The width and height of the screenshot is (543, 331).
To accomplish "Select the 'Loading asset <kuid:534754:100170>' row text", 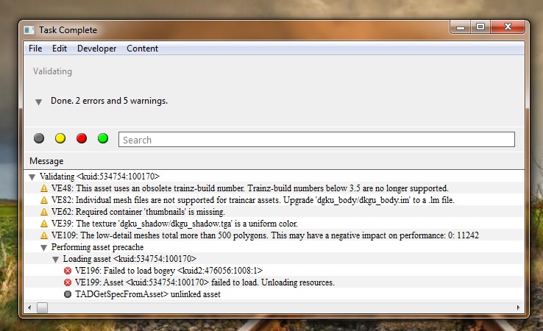I will click(129, 259).
